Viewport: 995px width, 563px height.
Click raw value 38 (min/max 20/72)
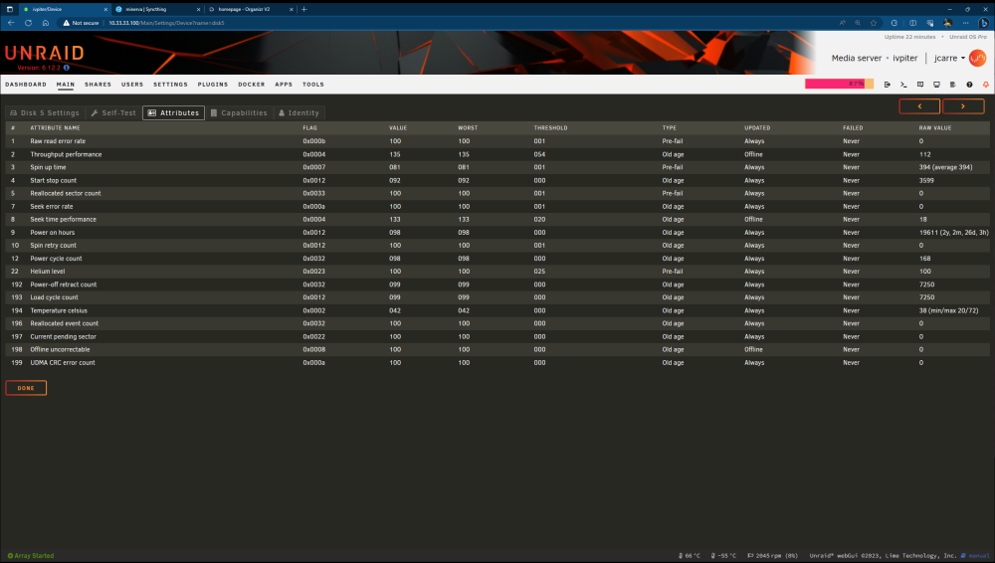point(948,310)
